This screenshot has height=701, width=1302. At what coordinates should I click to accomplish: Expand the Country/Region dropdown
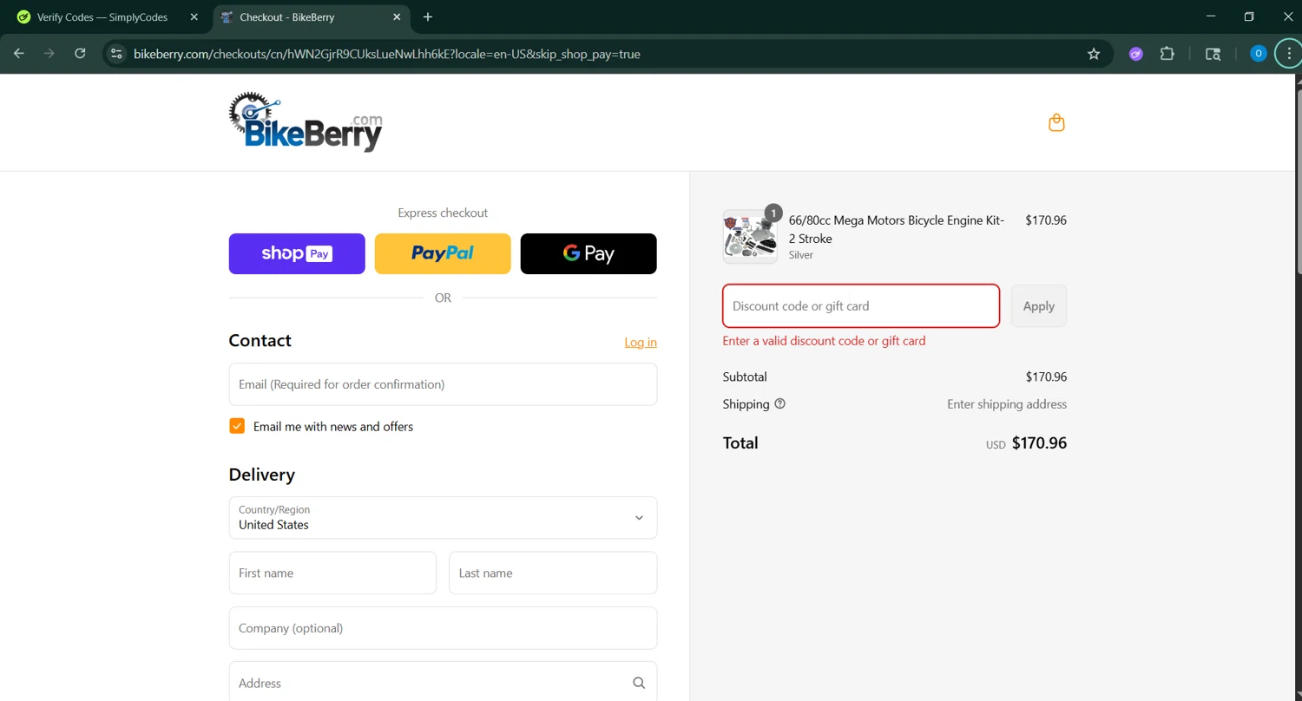[443, 518]
